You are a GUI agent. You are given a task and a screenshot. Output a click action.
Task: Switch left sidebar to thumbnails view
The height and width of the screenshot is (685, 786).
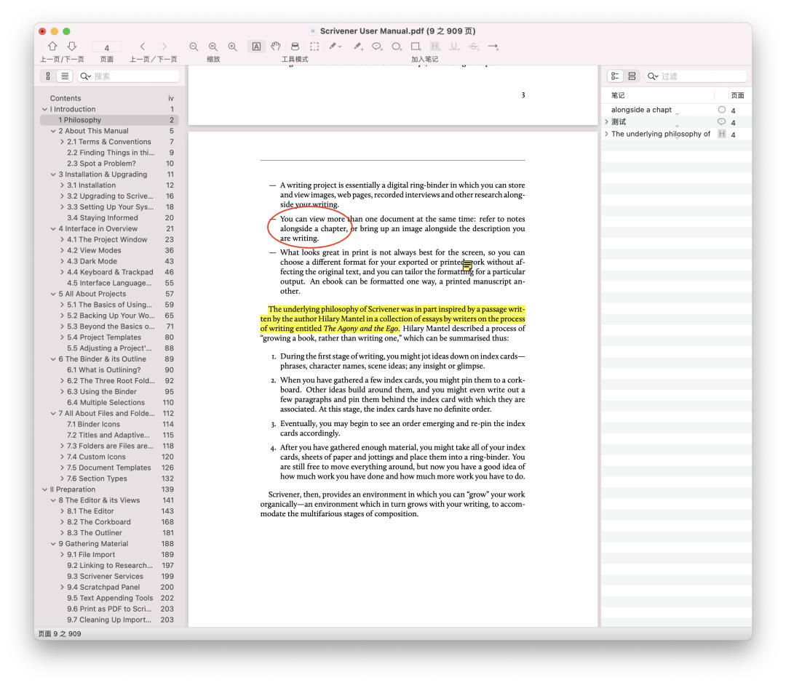(49, 76)
